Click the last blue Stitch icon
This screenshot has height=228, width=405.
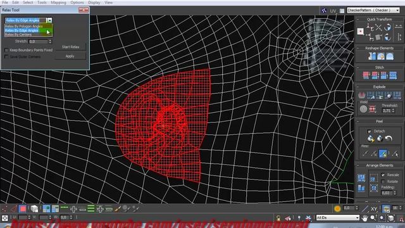[393, 75]
